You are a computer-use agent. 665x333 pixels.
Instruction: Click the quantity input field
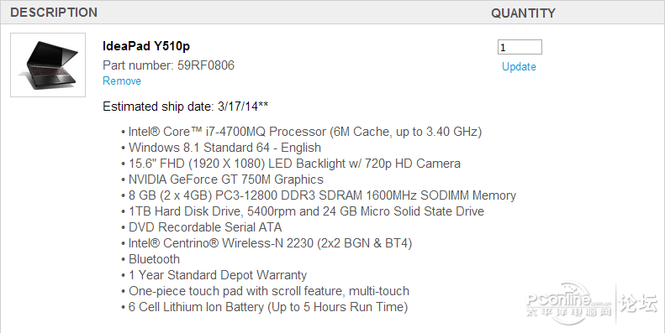coord(520,47)
